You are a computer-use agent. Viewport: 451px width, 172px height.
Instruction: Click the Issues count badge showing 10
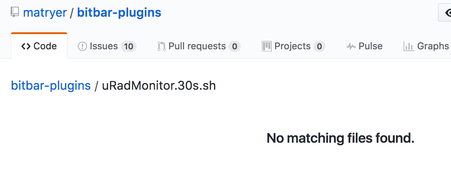(x=128, y=46)
